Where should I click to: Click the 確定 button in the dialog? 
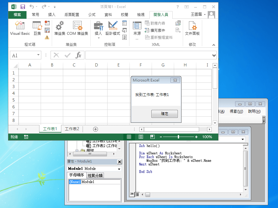[x=164, y=114]
